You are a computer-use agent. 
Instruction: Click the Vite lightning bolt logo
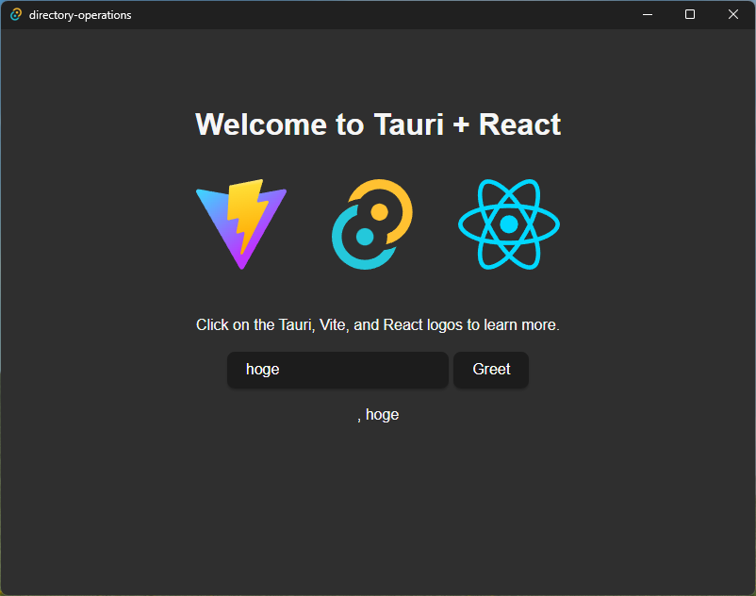[x=241, y=224]
